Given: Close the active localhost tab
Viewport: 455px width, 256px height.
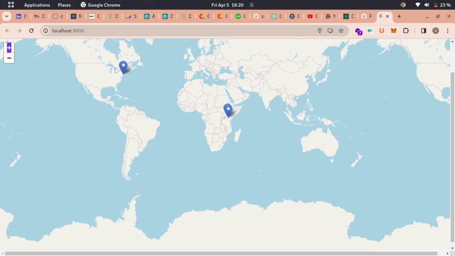Looking at the screenshot, I should [387, 16].
